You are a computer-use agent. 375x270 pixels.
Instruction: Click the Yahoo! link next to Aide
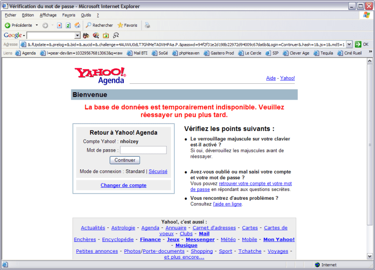[287, 78]
